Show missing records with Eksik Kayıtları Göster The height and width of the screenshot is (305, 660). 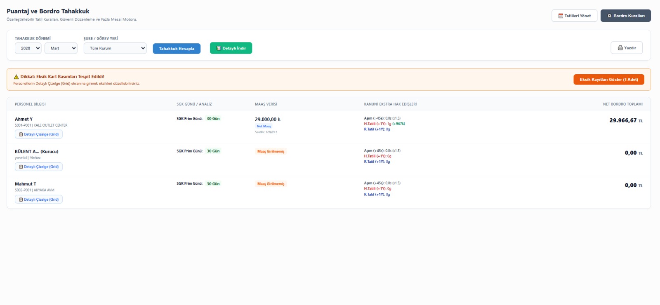[609, 80]
